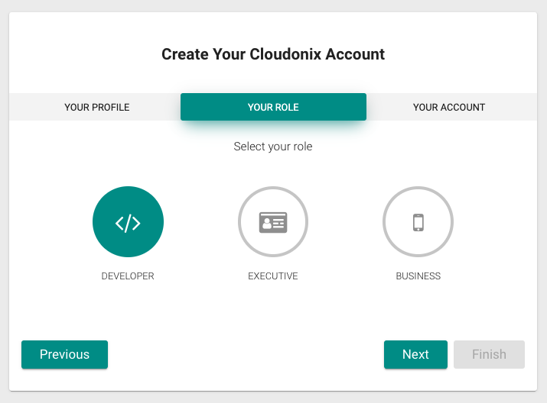Click the grayed-out Finish button
The image size is (547, 403).
tap(489, 354)
